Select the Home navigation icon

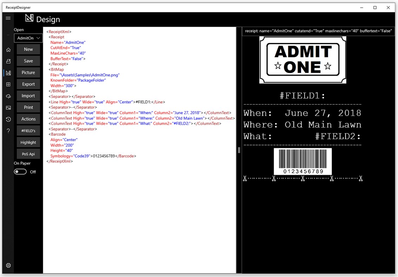coord(8,50)
